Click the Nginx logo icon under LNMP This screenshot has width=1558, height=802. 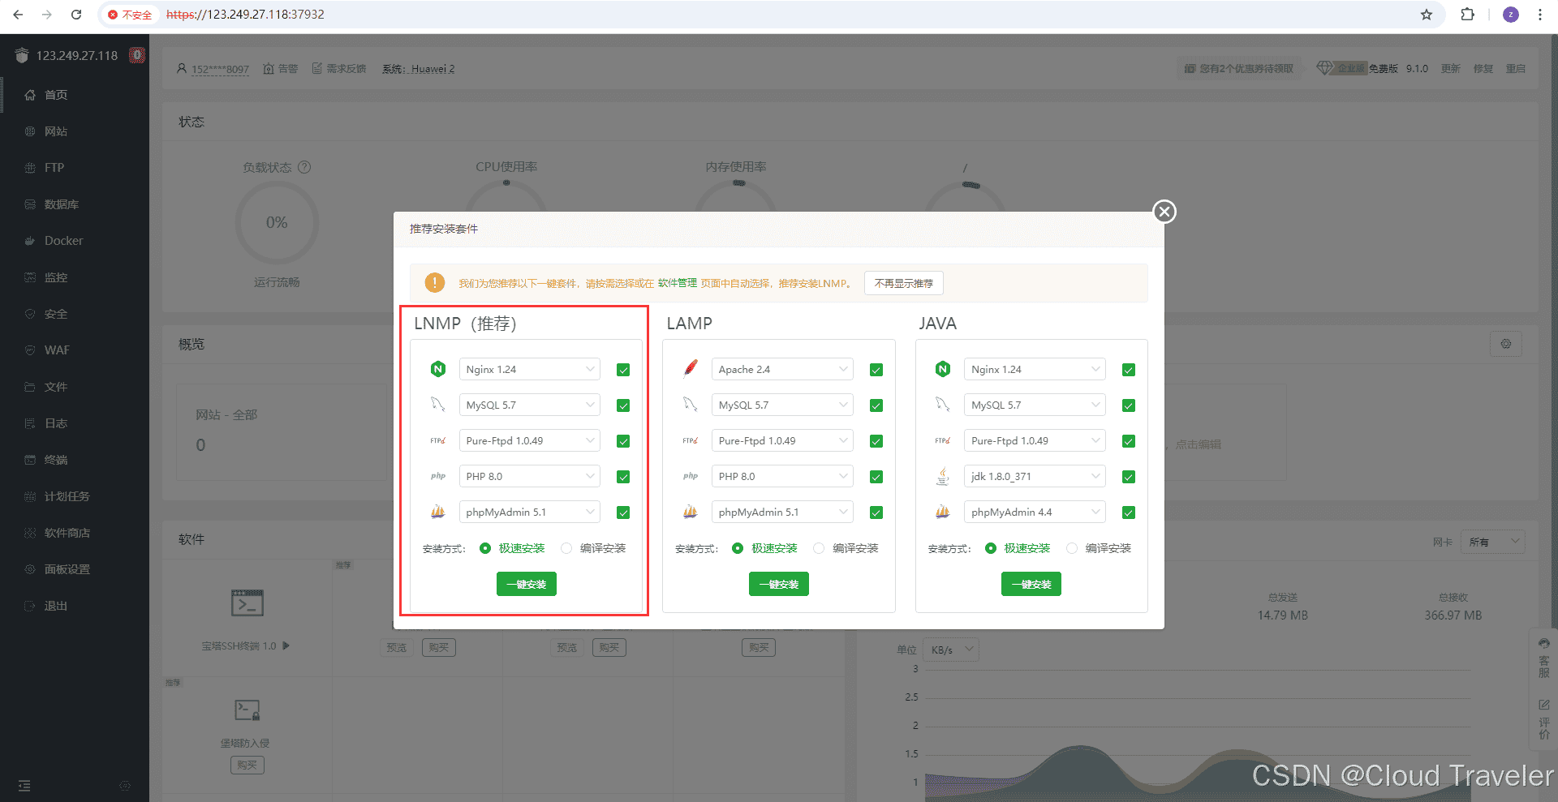(x=438, y=369)
